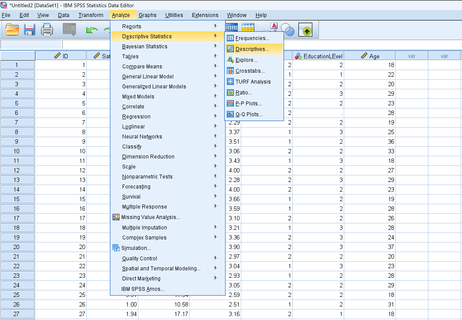Click the Print icon in toolbar
462x320 pixels.
point(47,30)
